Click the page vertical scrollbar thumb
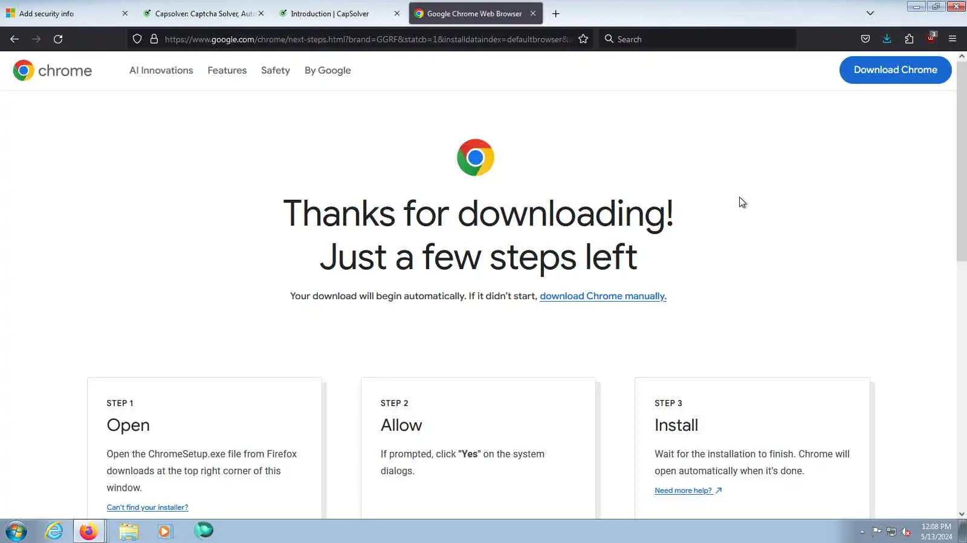Viewport: 967px width, 543px height. [962, 162]
